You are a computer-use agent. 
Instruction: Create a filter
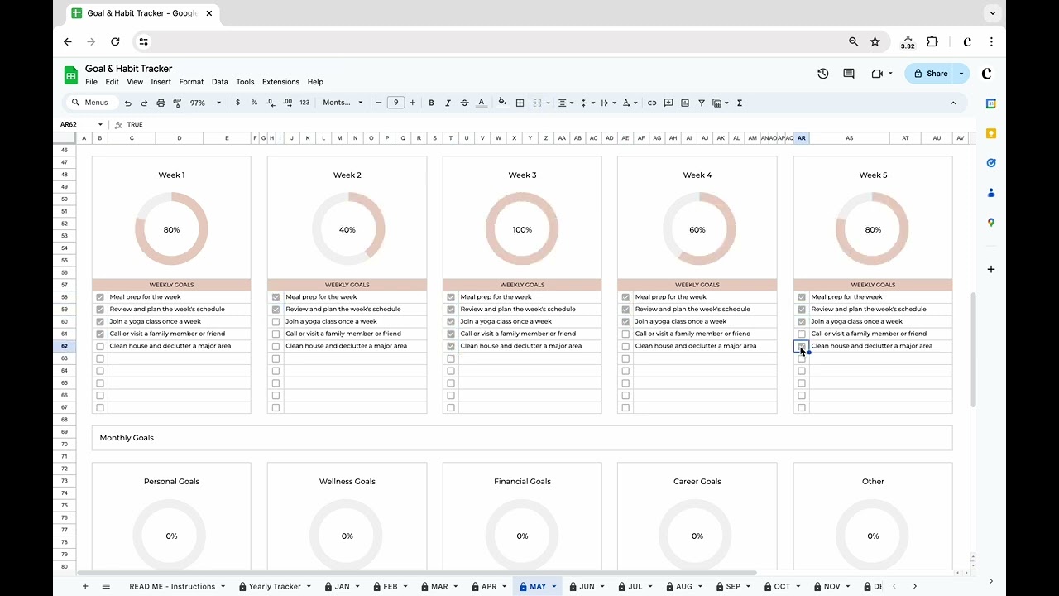click(x=702, y=103)
